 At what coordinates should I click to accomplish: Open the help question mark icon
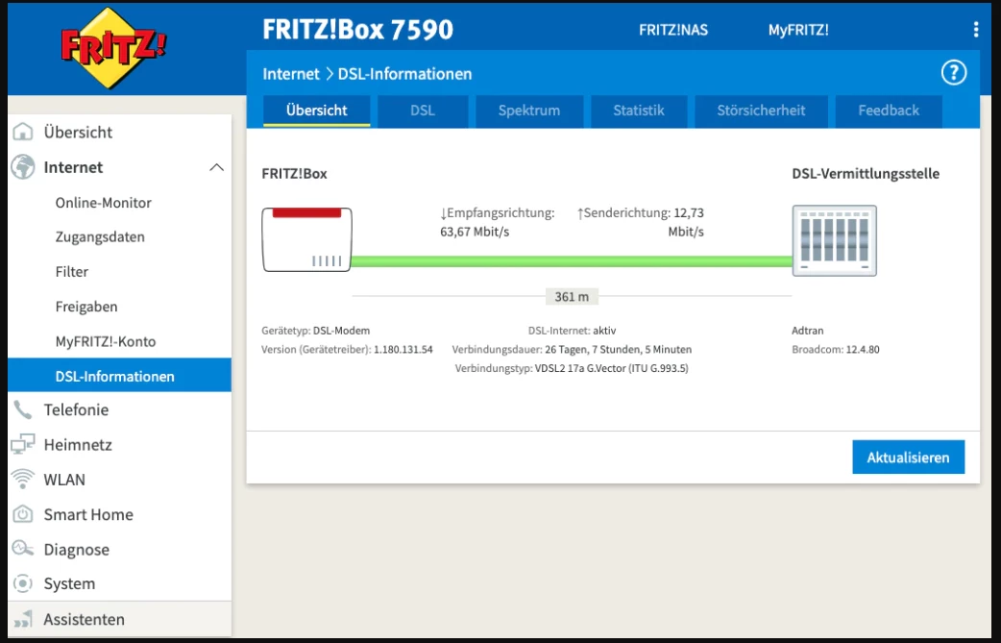point(954,73)
